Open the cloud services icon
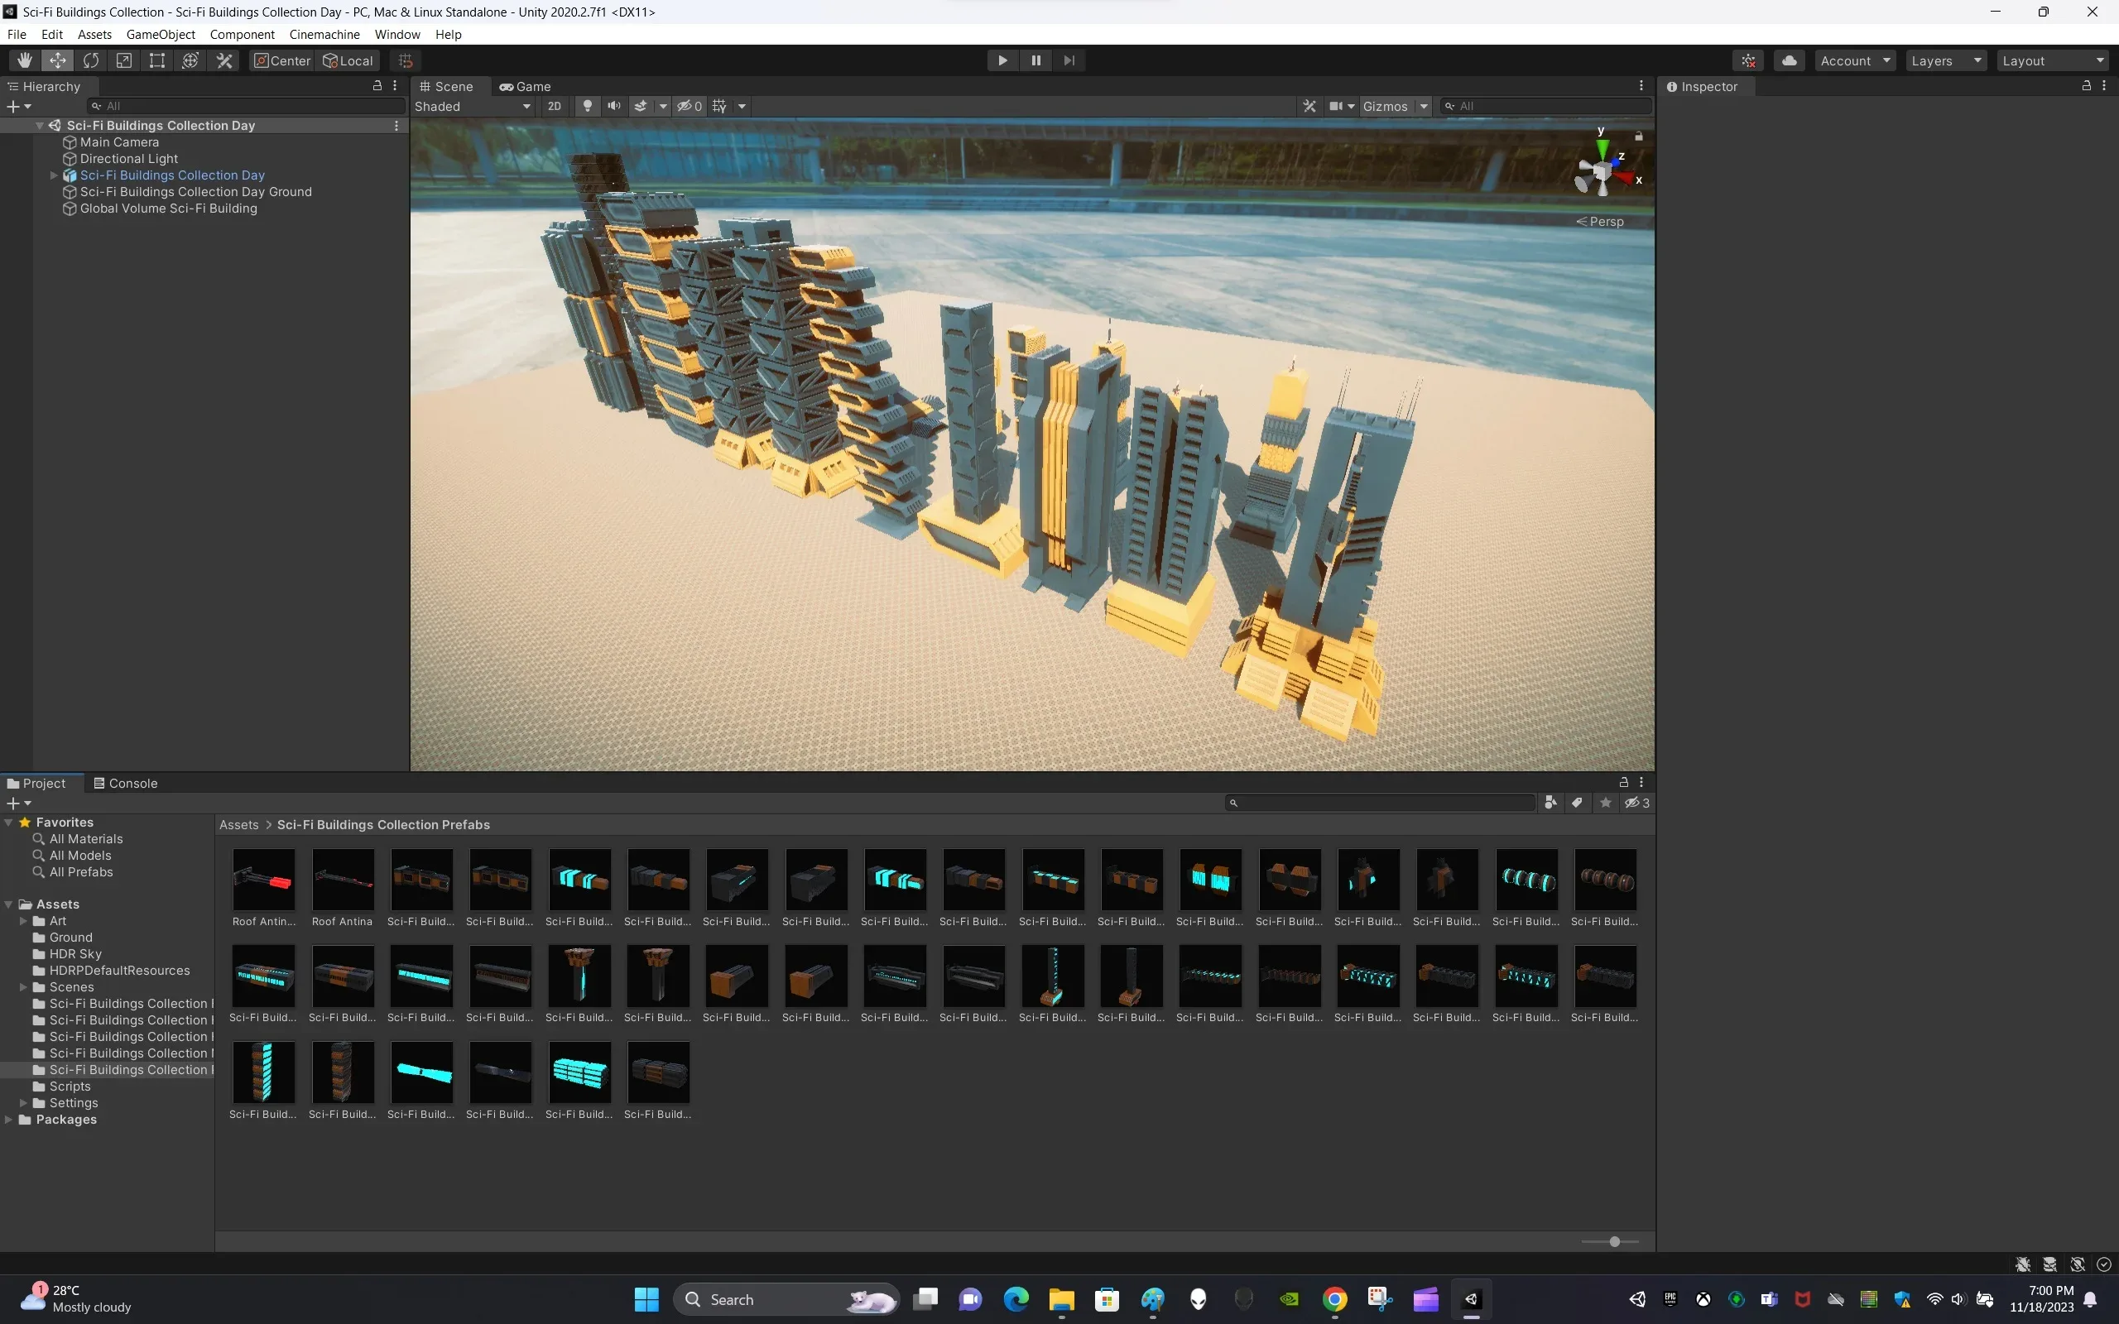Image resolution: width=2119 pixels, height=1324 pixels. click(1789, 60)
